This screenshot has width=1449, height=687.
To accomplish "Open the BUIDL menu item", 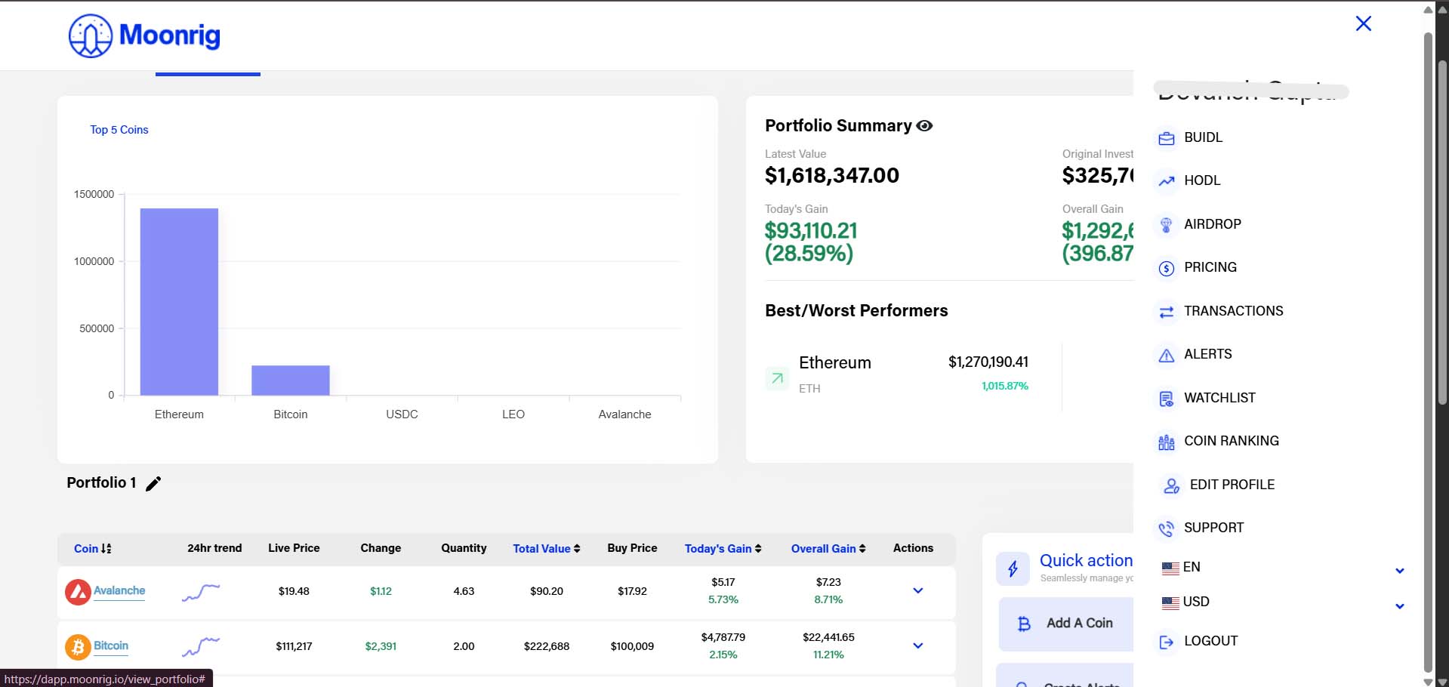I will coord(1203,137).
